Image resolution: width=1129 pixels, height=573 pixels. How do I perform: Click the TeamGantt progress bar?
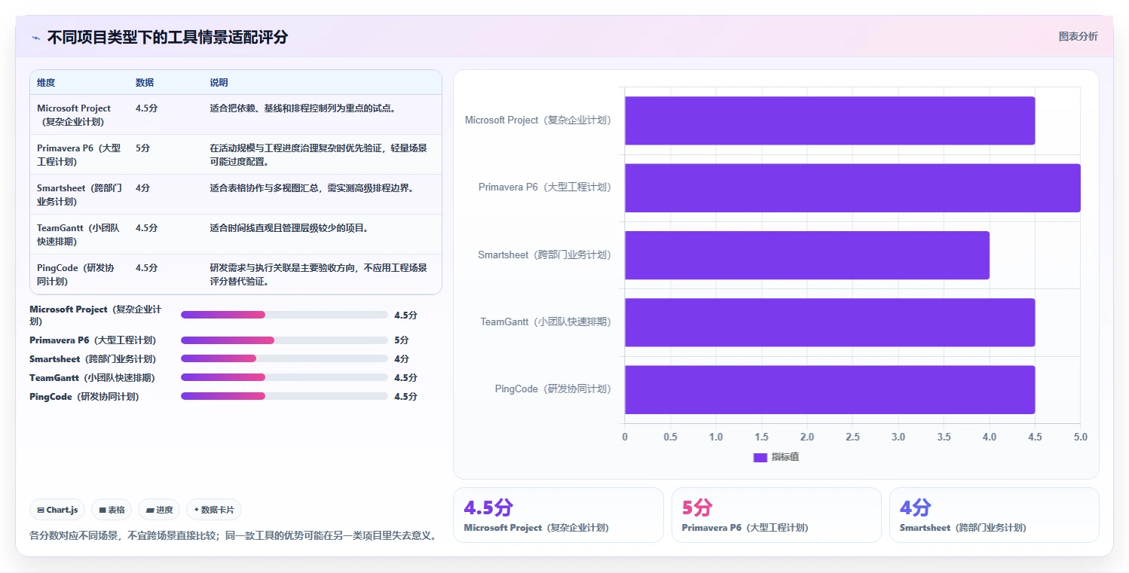point(284,377)
